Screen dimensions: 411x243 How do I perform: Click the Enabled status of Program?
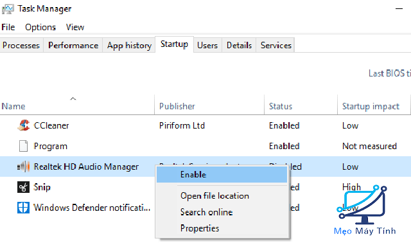[284, 146]
